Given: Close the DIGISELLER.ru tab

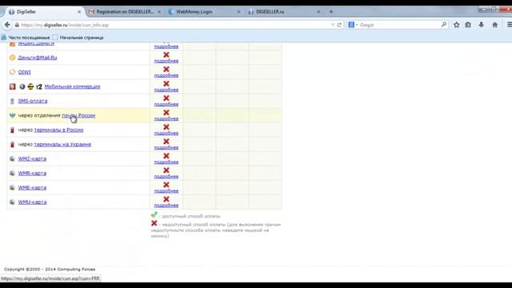Looking at the screenshot, I should tap(318, 12).
